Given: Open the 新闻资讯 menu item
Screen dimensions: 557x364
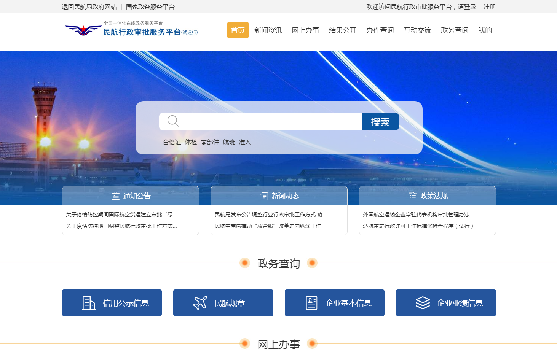Looking at the screenshot, I should click(x=268, y=30).
